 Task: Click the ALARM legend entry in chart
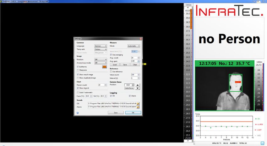coord(259,124)
